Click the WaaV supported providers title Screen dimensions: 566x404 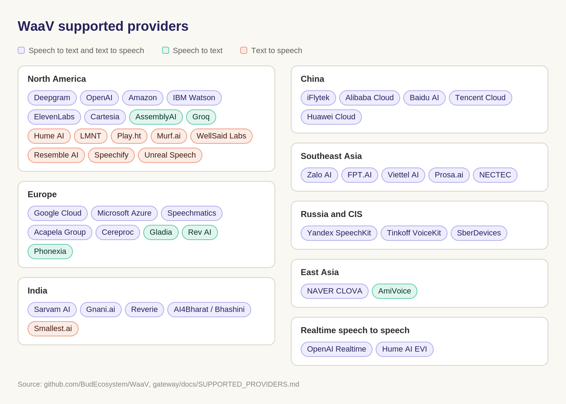[x=103, y=26]
